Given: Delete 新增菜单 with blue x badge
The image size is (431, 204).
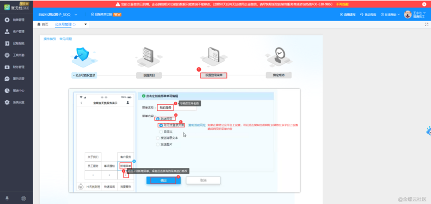Looking at the screenshot, I should (134, 161).
